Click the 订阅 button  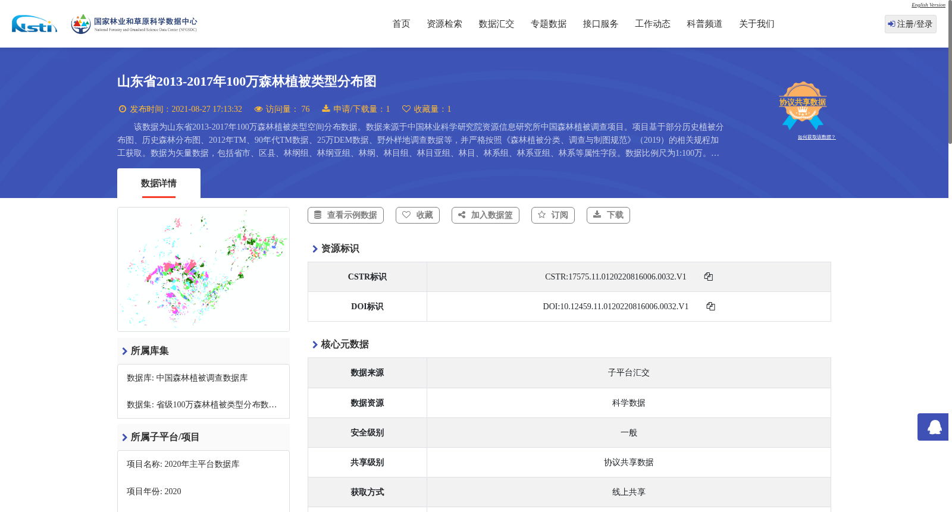point(553,215)
